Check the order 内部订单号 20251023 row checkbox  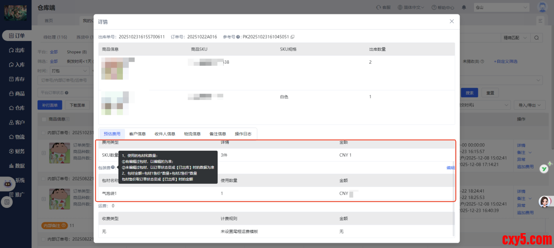click(x=44, y=132)
